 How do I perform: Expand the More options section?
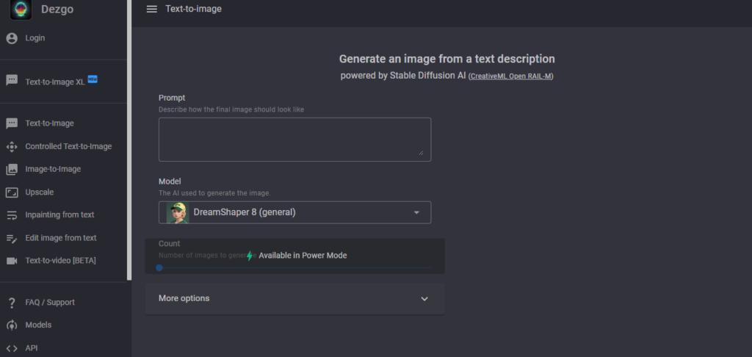coord(295,298)
